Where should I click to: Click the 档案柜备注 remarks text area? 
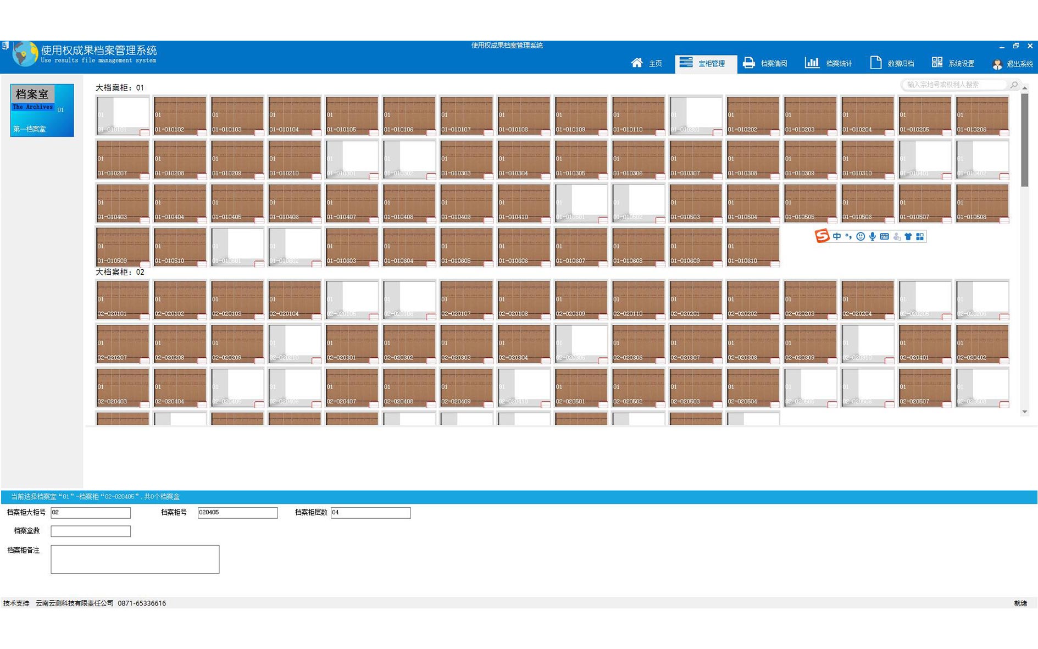(x=135, y=559)
